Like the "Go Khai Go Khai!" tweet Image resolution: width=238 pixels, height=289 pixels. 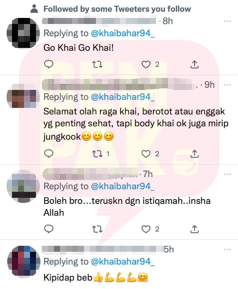(146, 64)
